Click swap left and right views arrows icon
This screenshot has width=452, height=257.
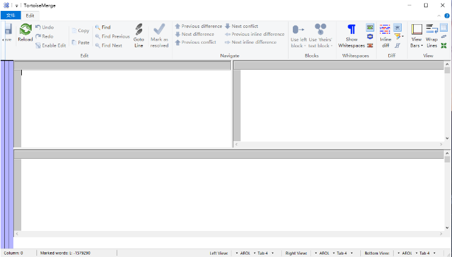(x=443, y=36)
